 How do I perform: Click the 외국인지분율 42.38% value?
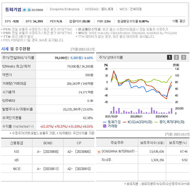click(88, 118)
